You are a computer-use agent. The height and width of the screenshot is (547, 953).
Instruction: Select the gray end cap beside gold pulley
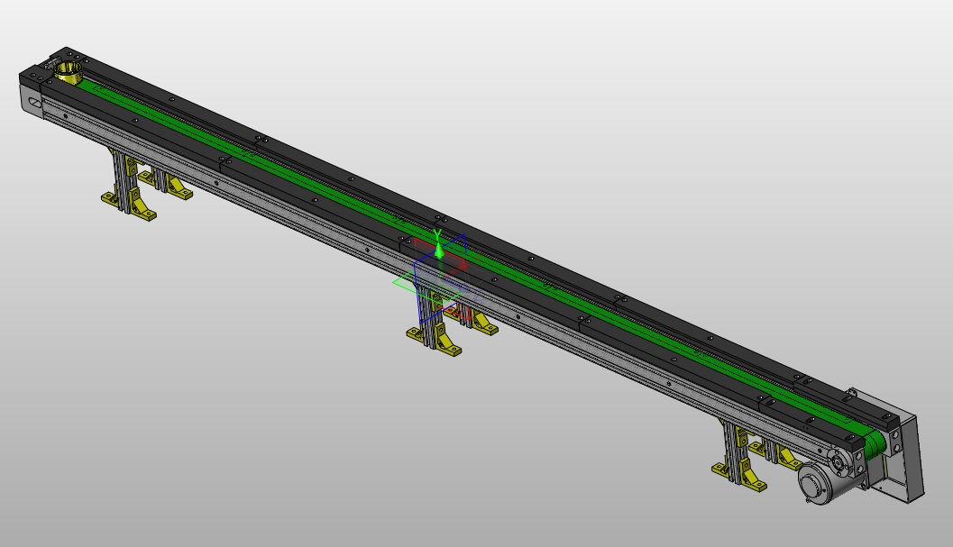tap(31, 100)
